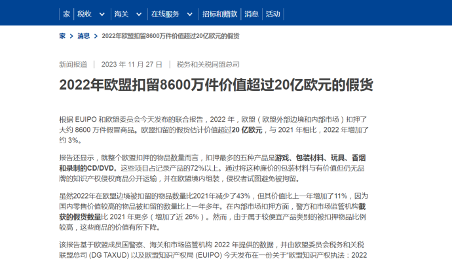Expand the 税收 dropdown chevron
452x259 pixels.
pyautogui.click(x=102, y=14)
